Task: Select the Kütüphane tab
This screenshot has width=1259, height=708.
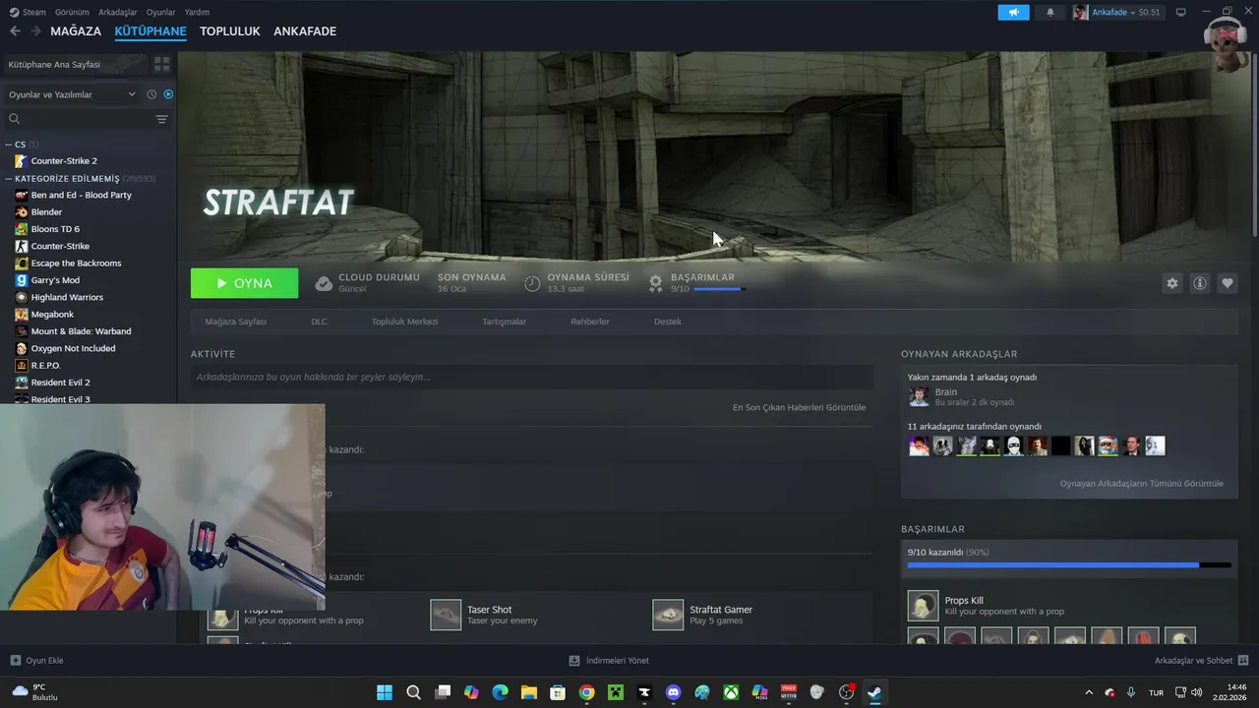Action: pyautogui.click(x=150, y=31)
